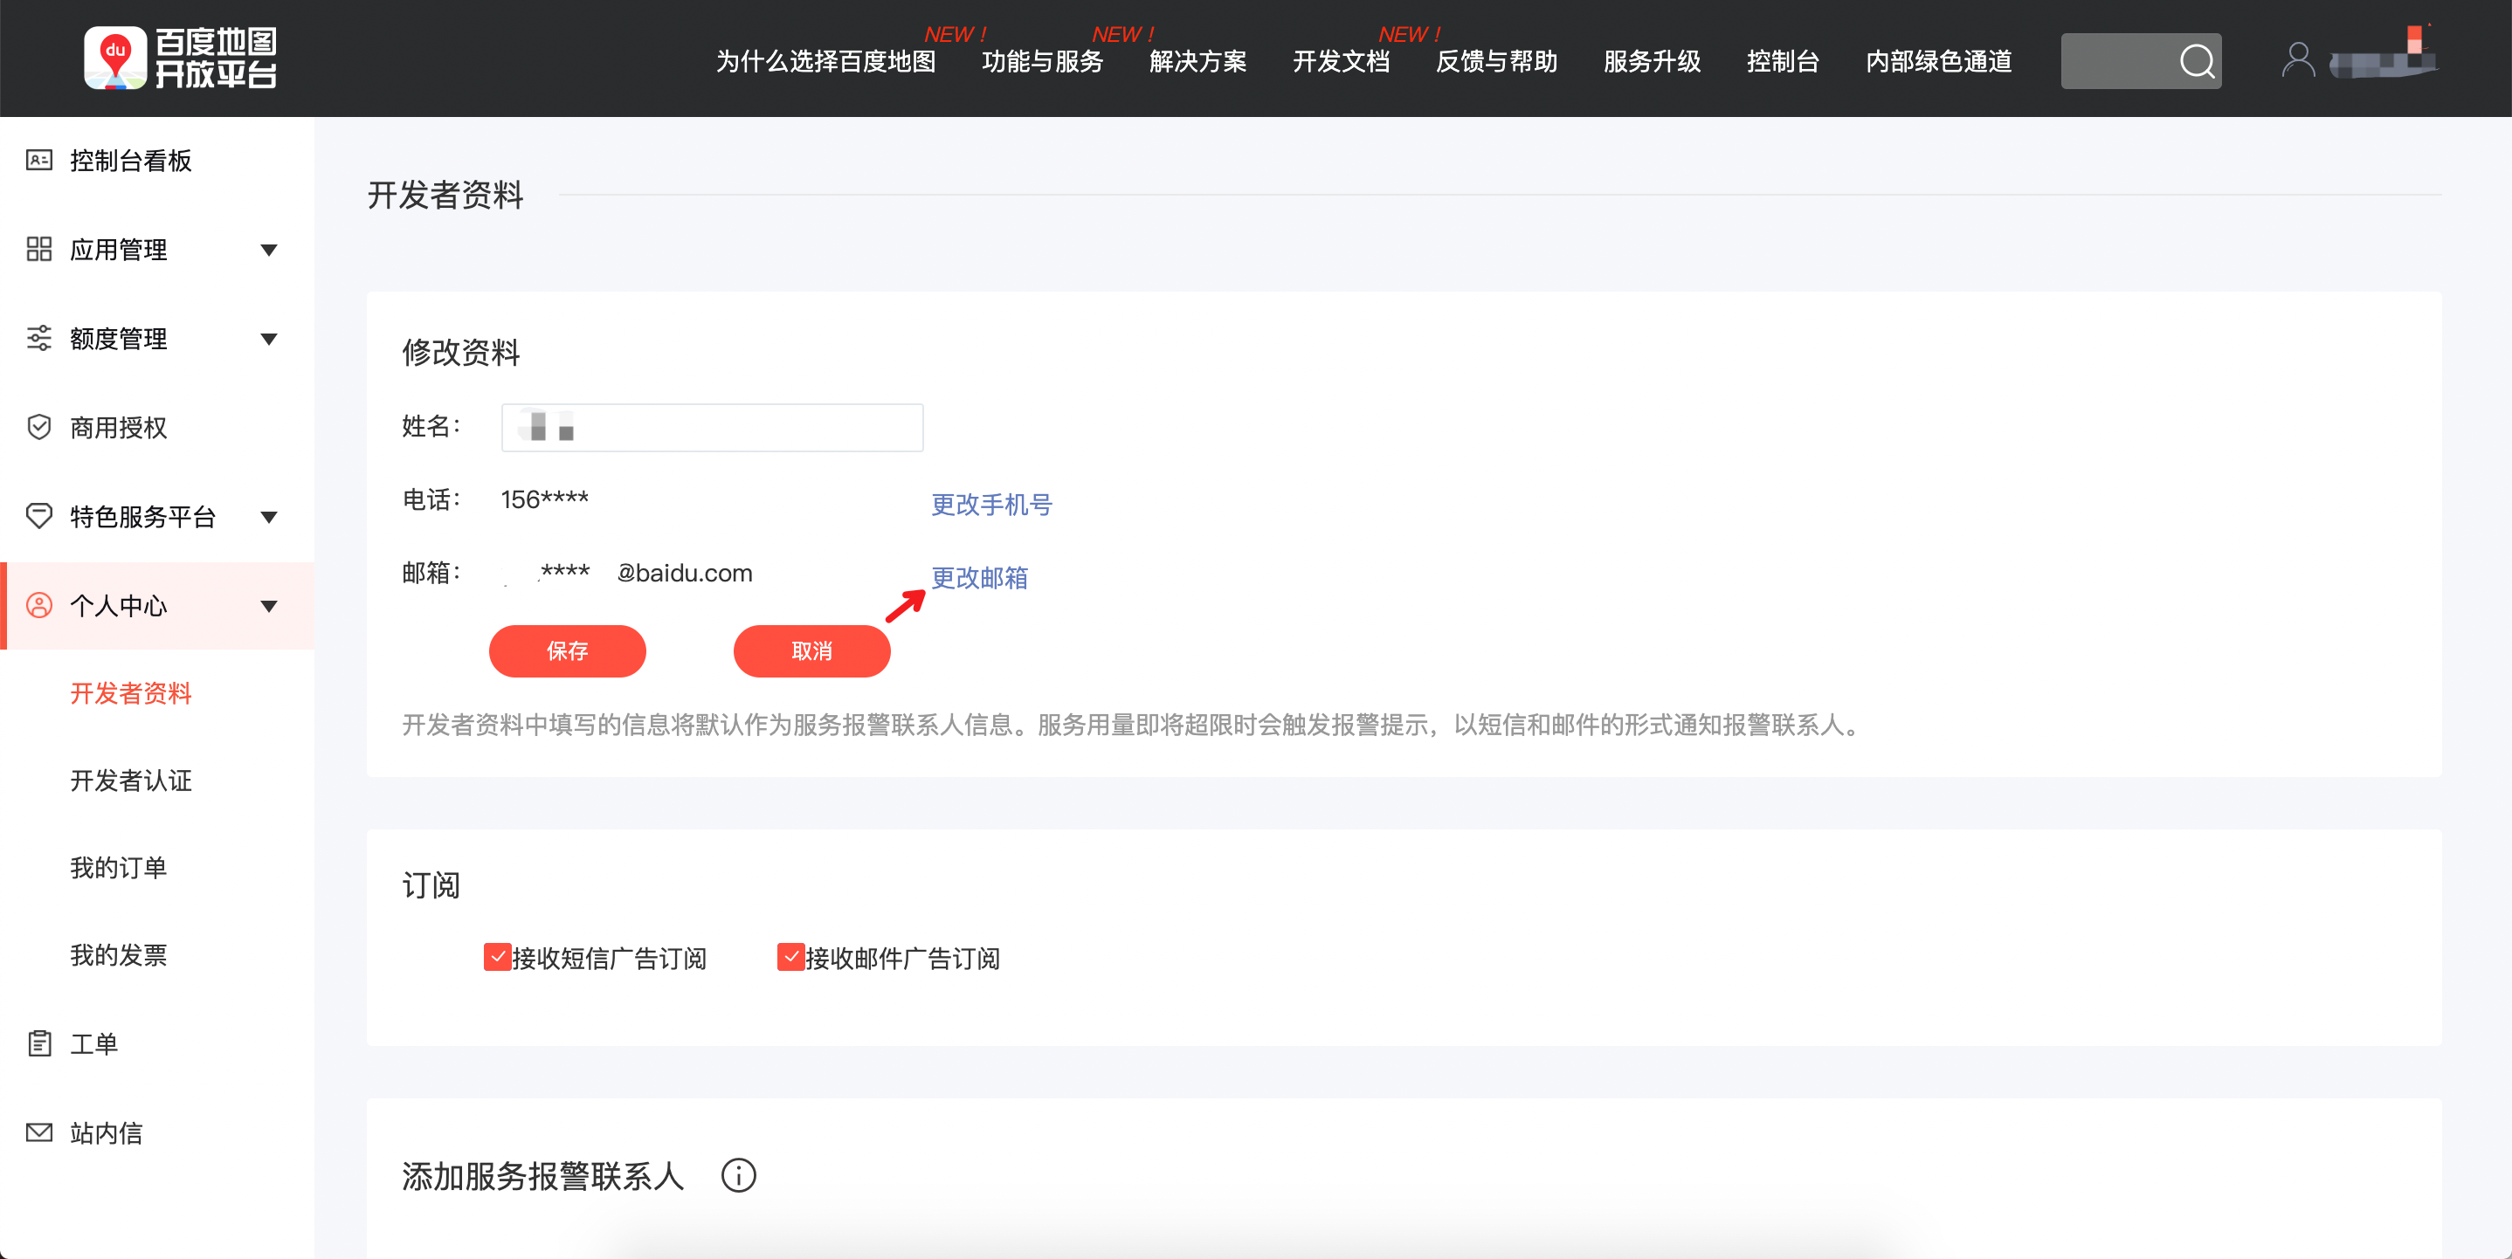Open the 工单 clipboard icon
Image resolution: width=2512 pixels, height=1259 pixels.
click(39, 1042)
